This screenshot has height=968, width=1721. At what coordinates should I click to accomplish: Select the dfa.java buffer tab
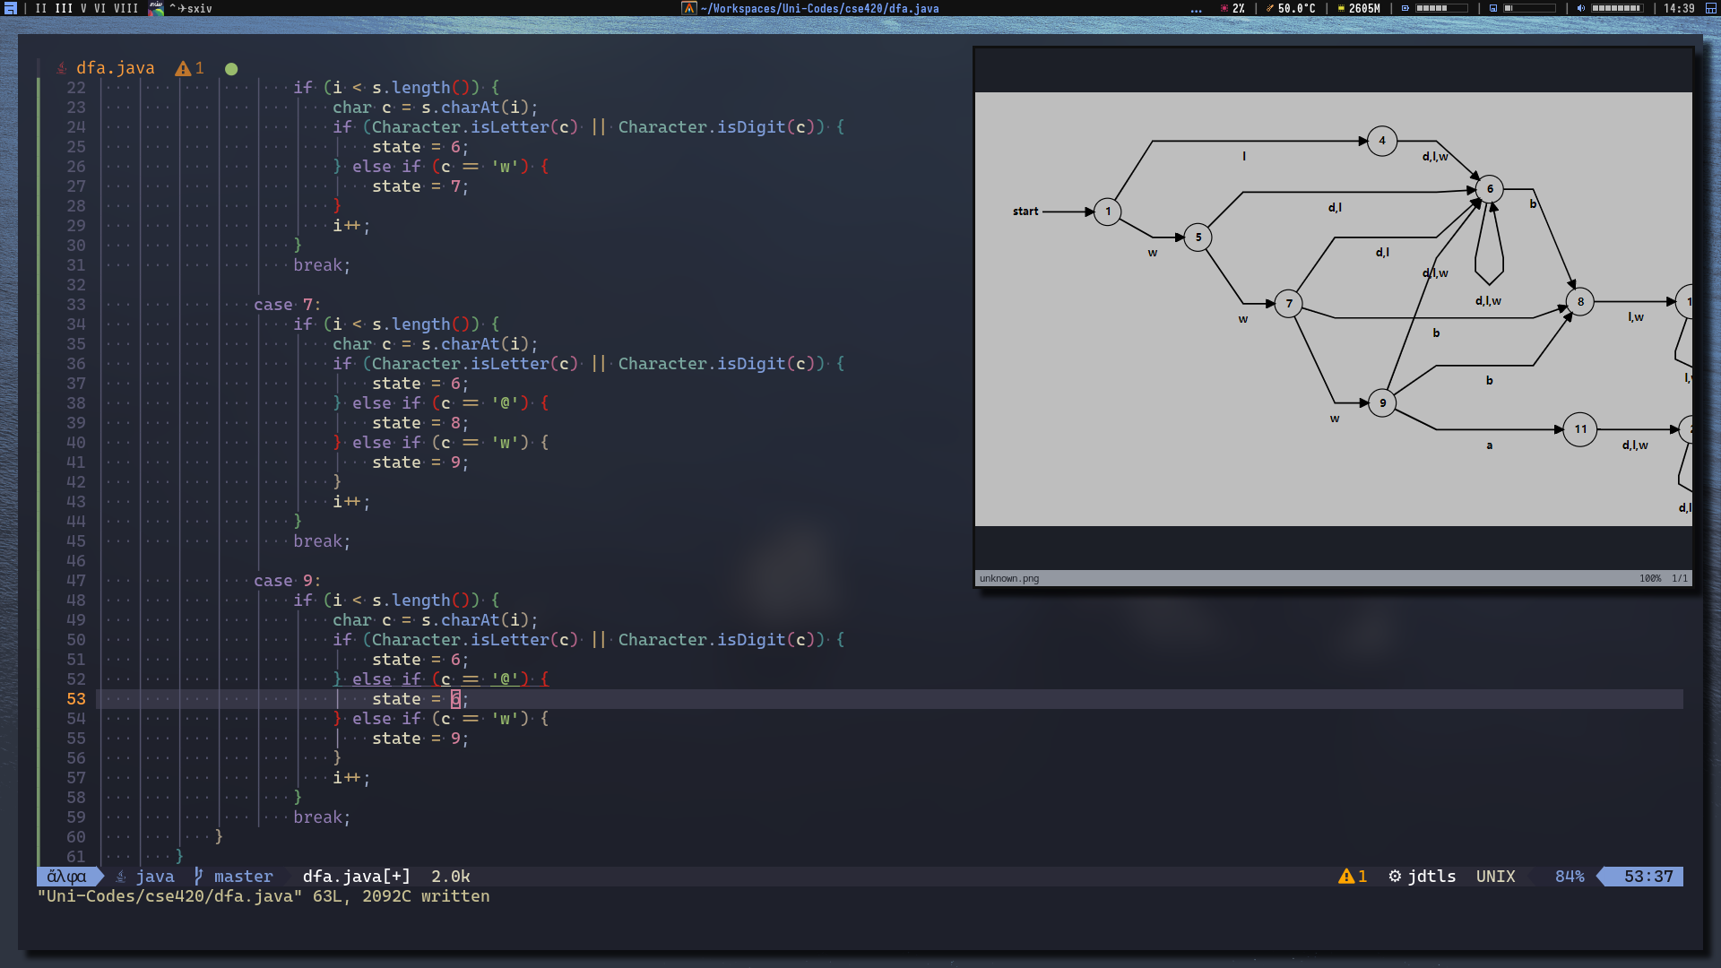[115, 68]
